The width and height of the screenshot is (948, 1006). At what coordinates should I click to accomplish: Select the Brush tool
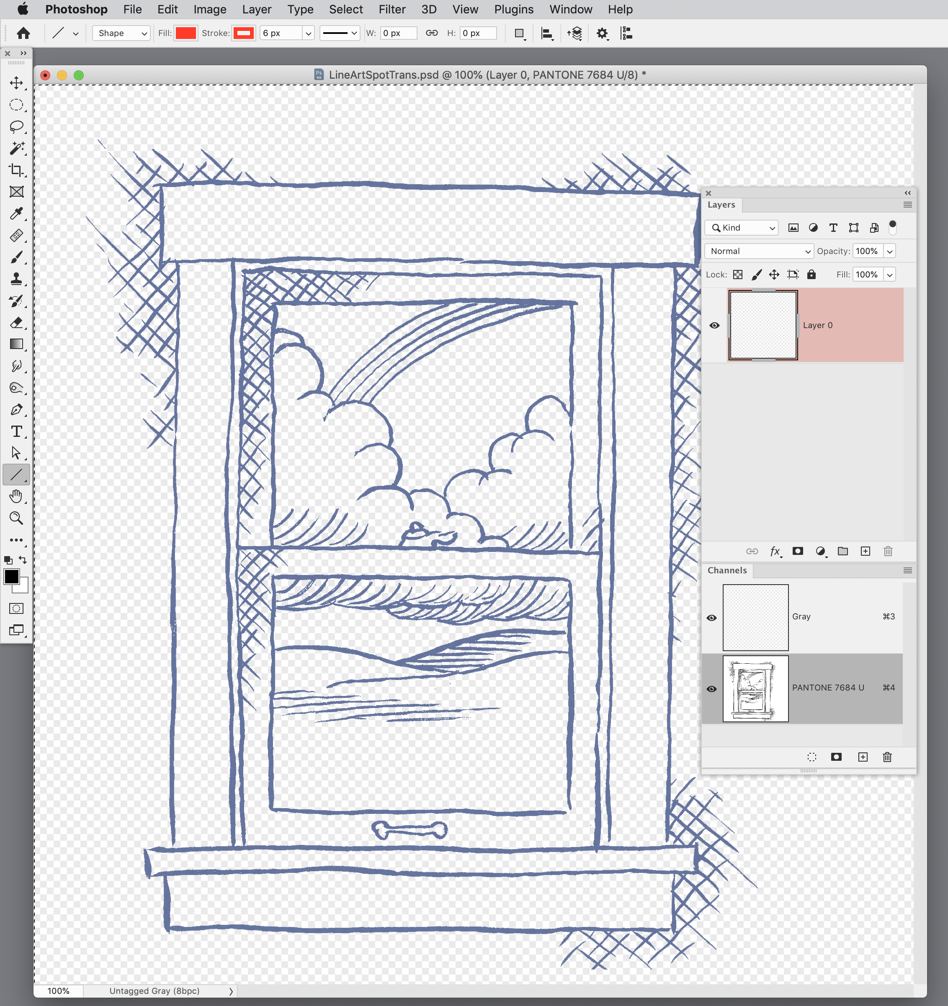17,257
